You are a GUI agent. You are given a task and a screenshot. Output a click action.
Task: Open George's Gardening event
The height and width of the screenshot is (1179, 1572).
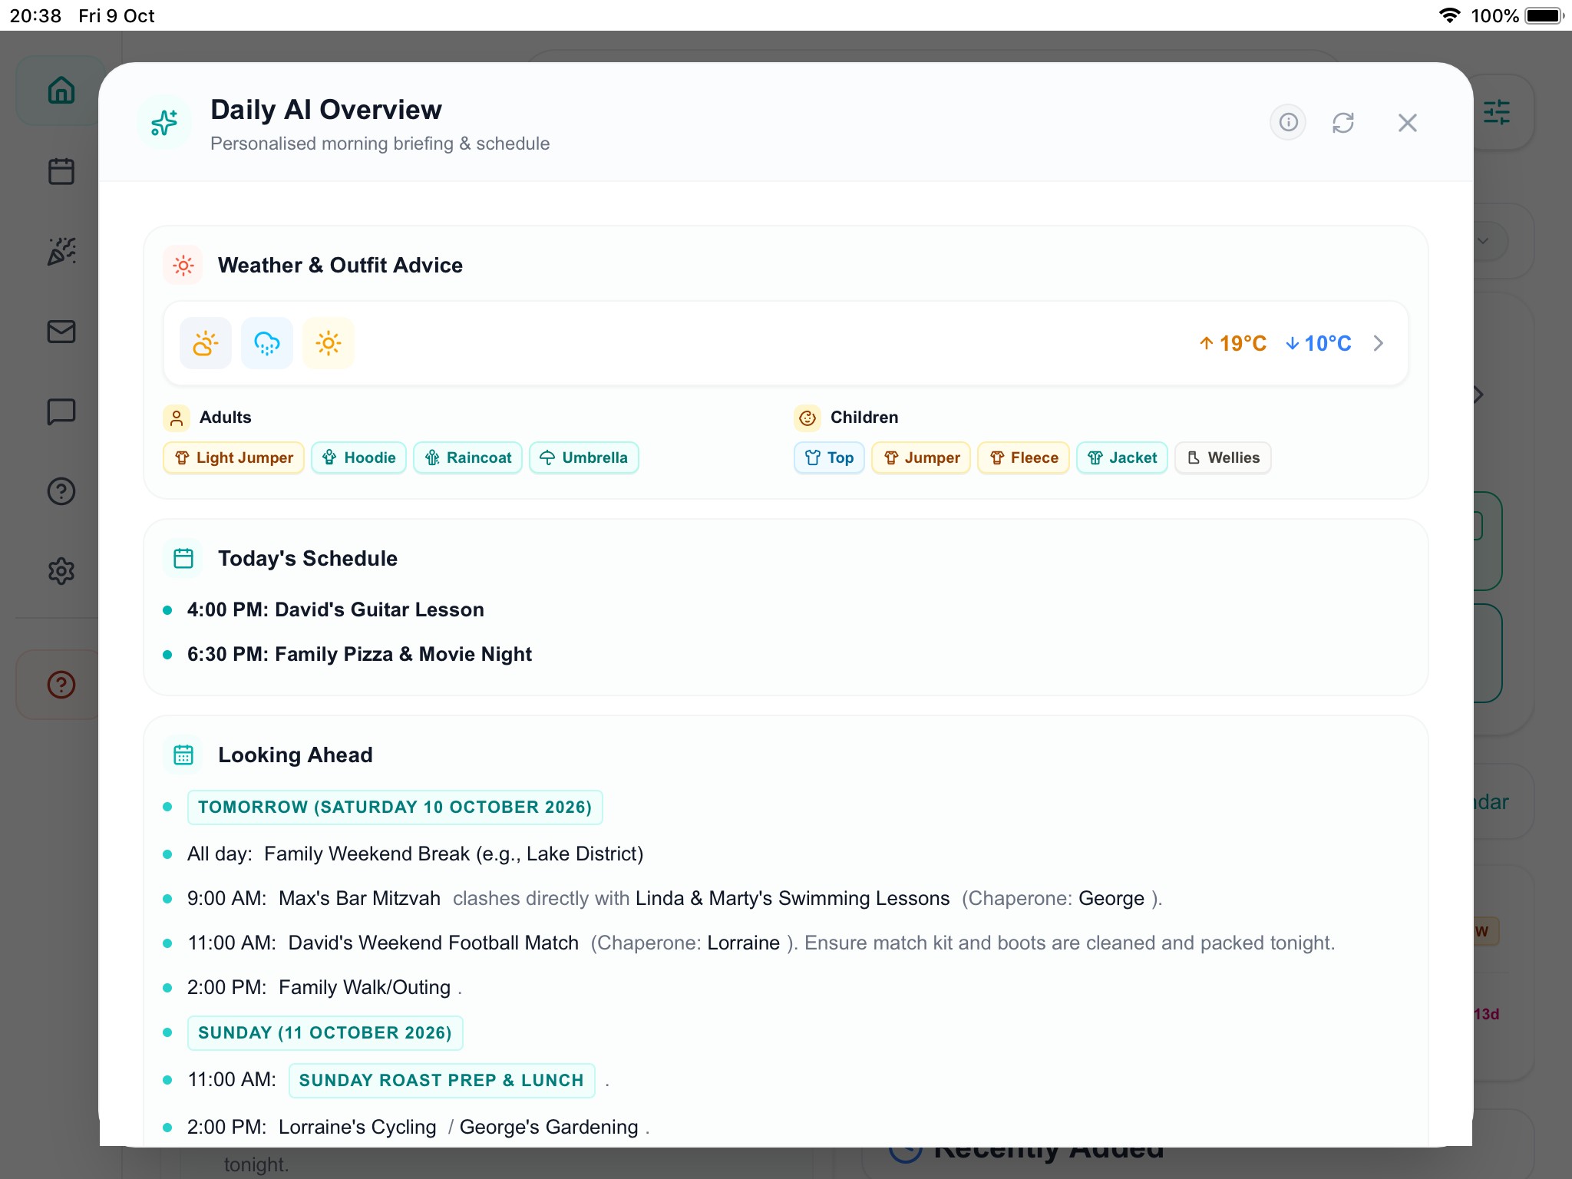[549, 1127]
